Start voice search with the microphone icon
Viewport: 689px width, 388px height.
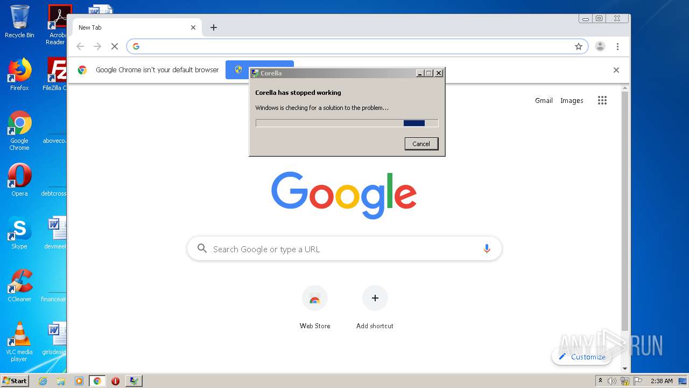[487, 249]
